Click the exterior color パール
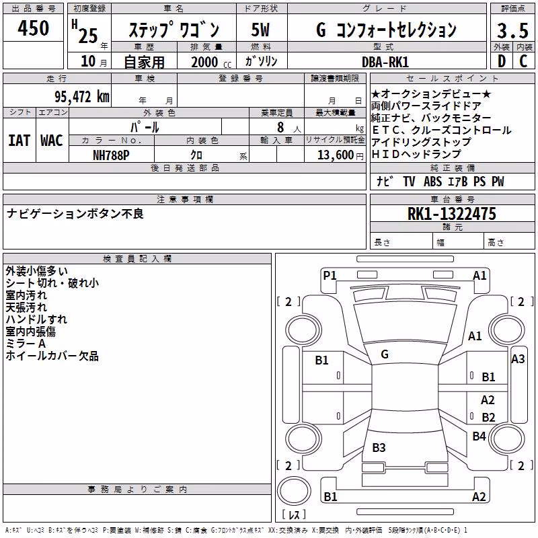The width and height of the screenshot is (538, 538). coord(145,127)
